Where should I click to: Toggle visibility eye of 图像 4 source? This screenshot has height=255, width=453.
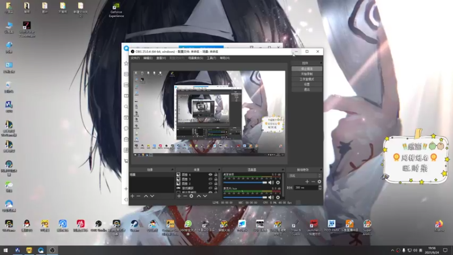coord(210,175)
